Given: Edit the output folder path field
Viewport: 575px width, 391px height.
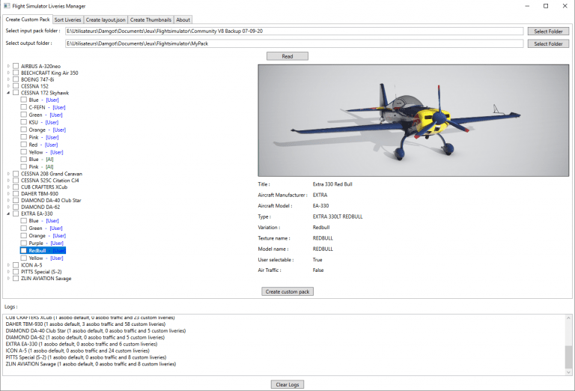Looking at the screenshot, I should 294,43.
